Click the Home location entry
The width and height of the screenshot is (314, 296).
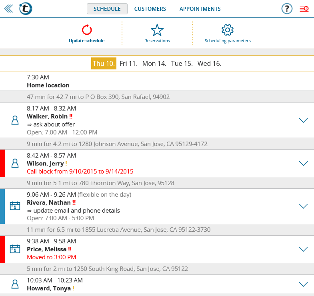click(x=48, y=85)
